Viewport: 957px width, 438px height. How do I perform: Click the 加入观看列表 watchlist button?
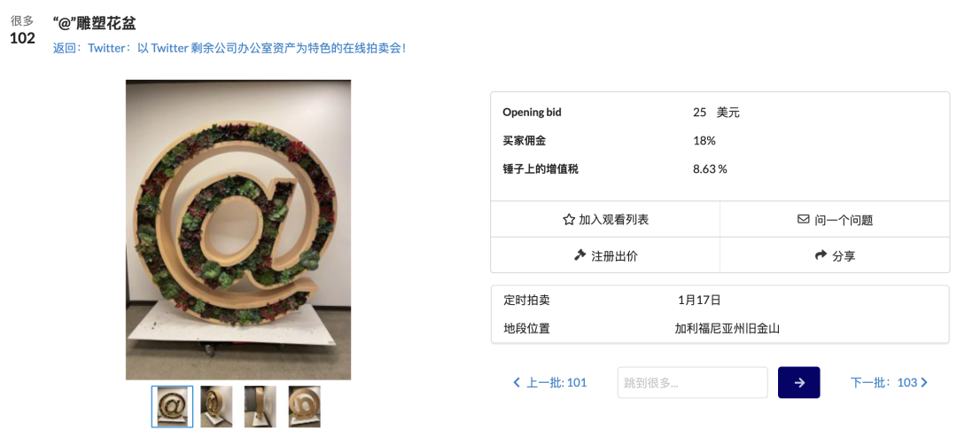(x=605, y=219)
